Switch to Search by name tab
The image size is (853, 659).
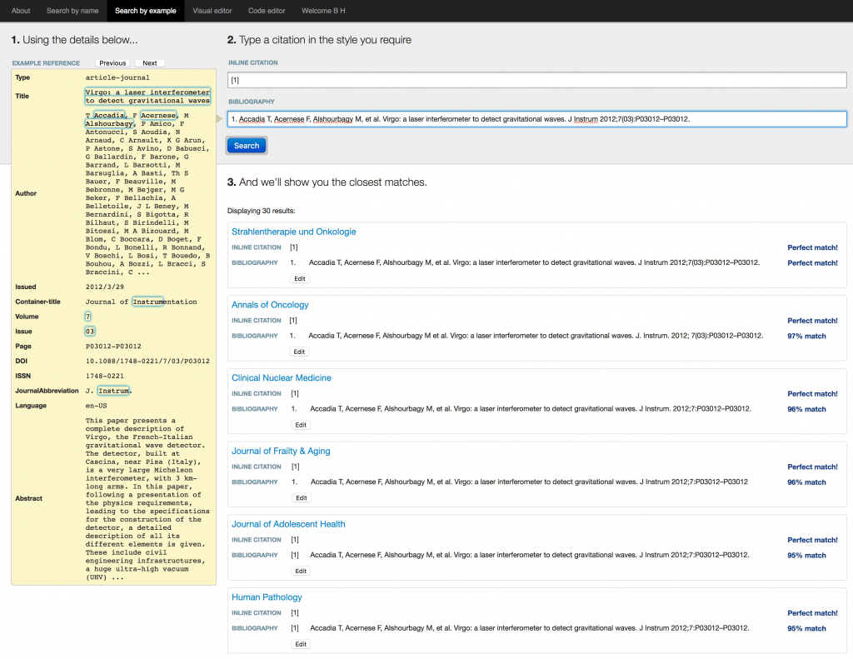tap(72, 11)
